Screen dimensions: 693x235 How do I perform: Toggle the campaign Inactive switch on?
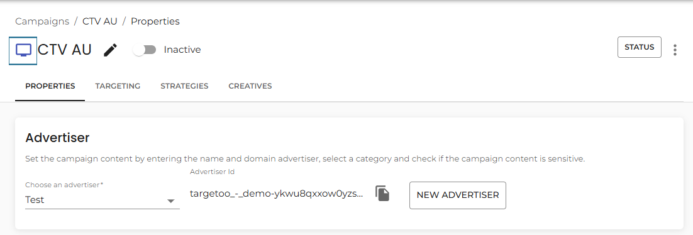[145, 50]
